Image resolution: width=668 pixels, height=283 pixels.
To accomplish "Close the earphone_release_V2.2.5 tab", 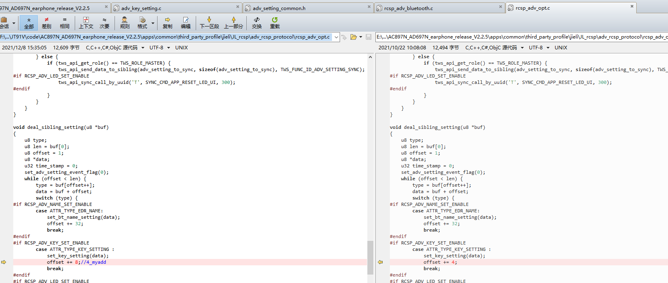I will tap(106, 7).
